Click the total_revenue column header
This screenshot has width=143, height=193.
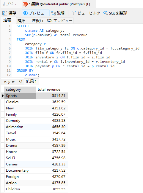tap(52, 90)
